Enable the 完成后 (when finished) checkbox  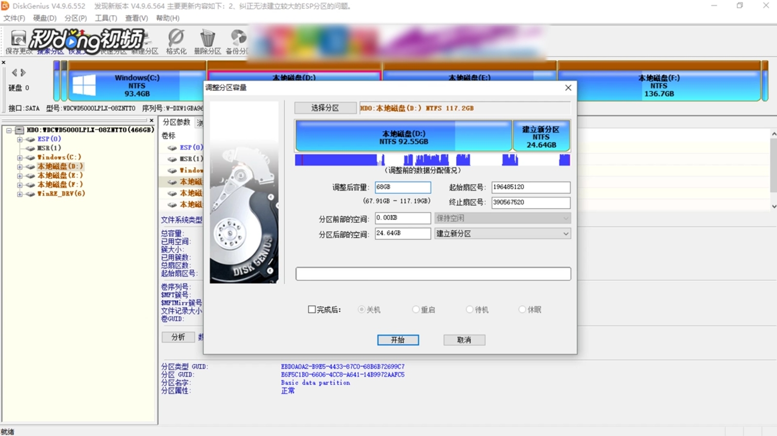coord(312,309)
